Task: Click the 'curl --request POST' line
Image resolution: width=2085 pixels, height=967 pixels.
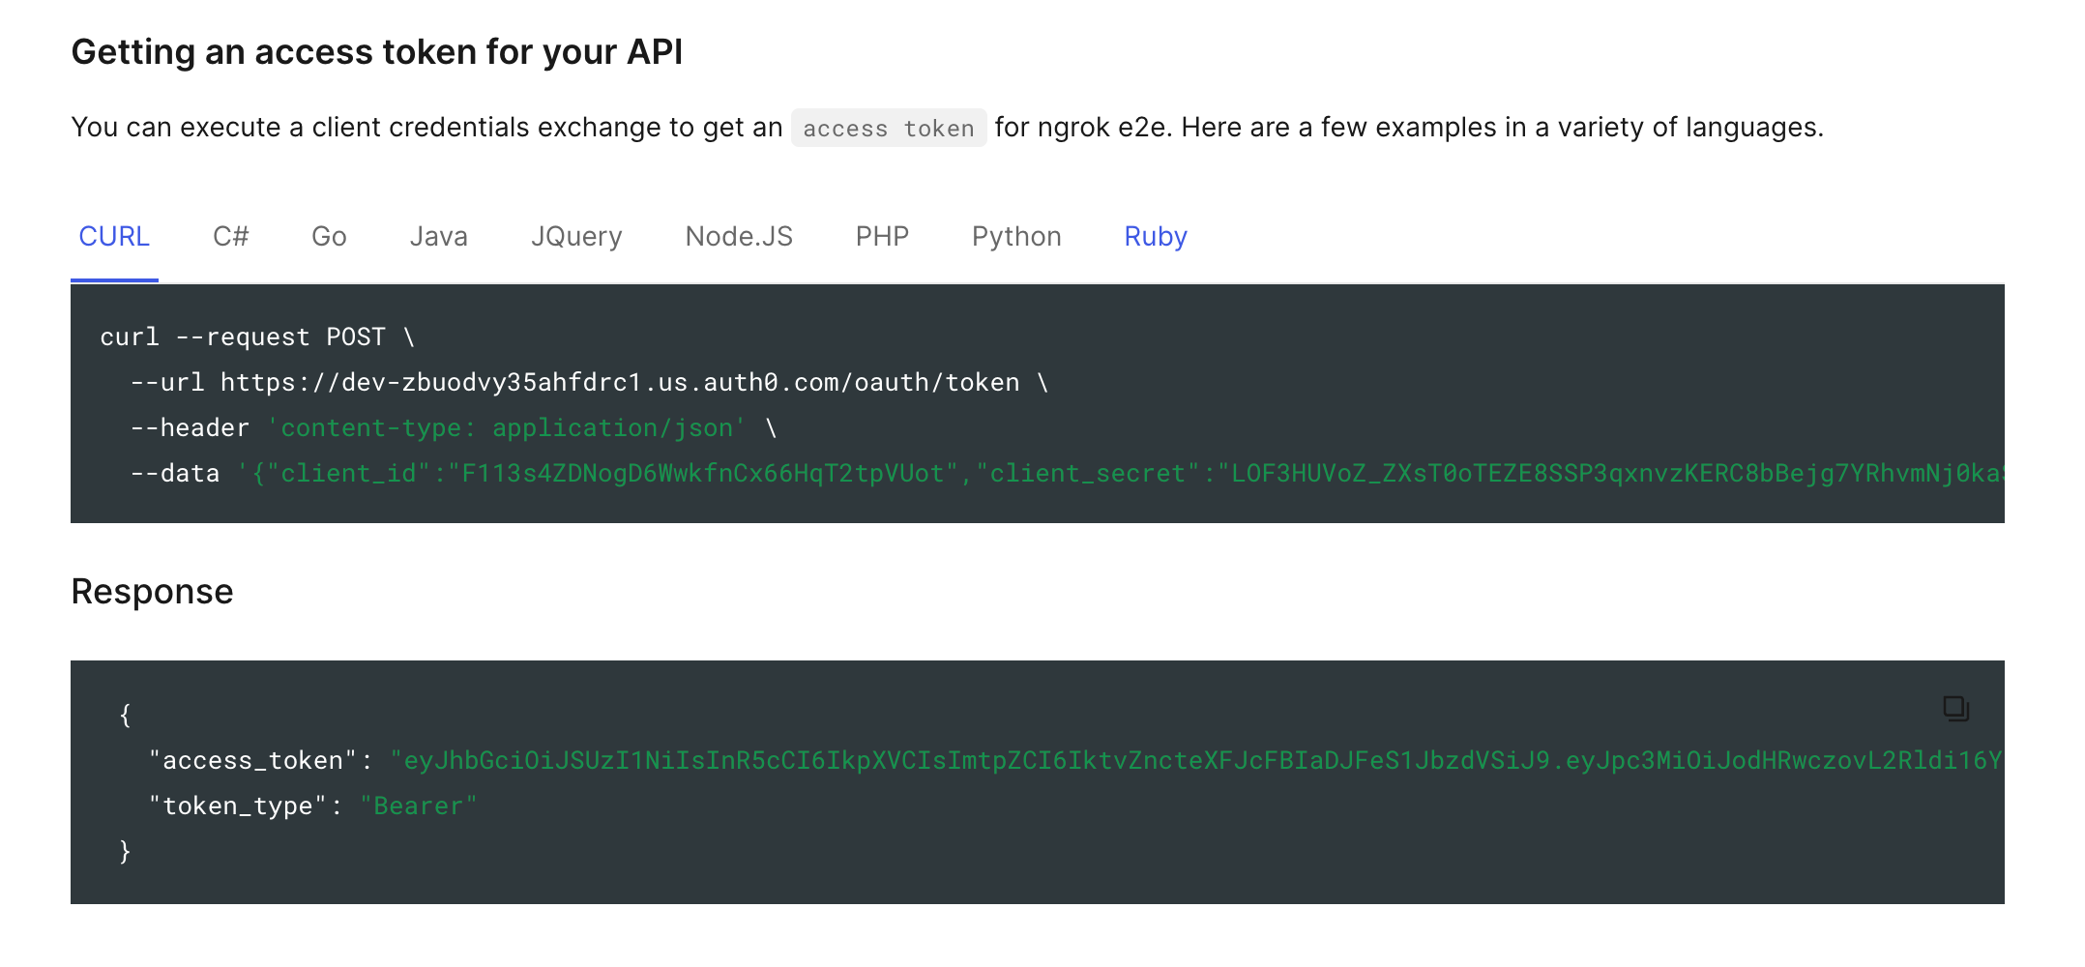Action: pyautogui.click(x=258, y=337)
